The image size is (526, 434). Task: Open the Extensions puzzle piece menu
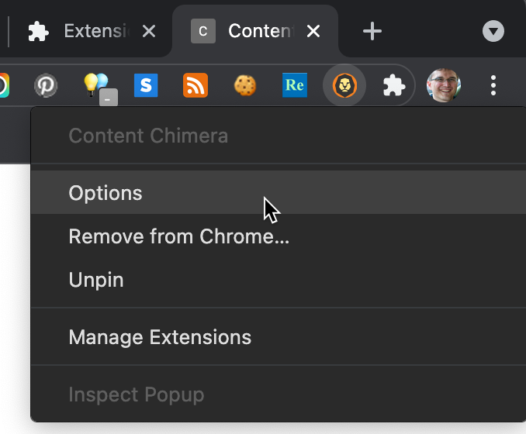394,85
